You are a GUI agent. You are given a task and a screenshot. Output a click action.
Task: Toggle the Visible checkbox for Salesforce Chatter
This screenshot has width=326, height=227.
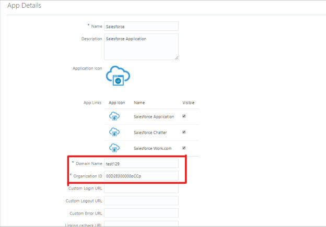point(184,132)
